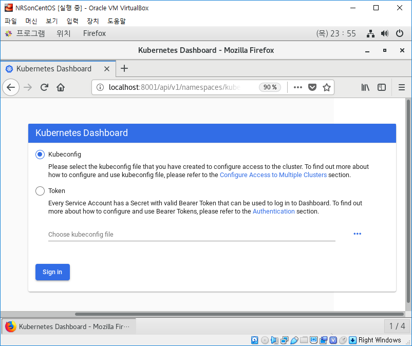Click the VirtualBox display indicator

pyautogui.click(x=314, y=340)
